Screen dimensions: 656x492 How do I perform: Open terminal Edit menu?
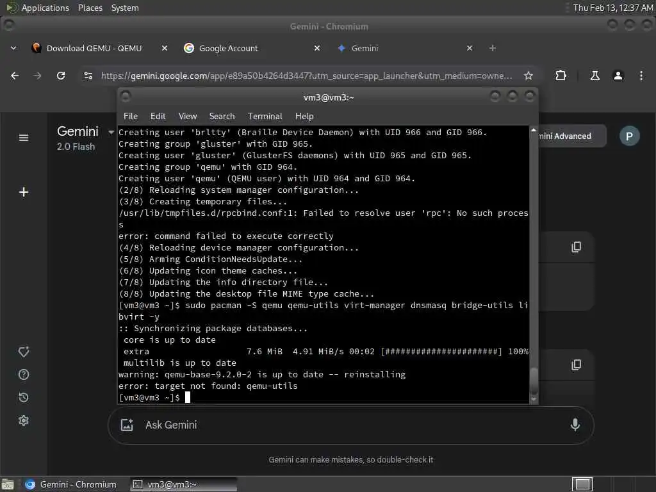tap(158, 117)
